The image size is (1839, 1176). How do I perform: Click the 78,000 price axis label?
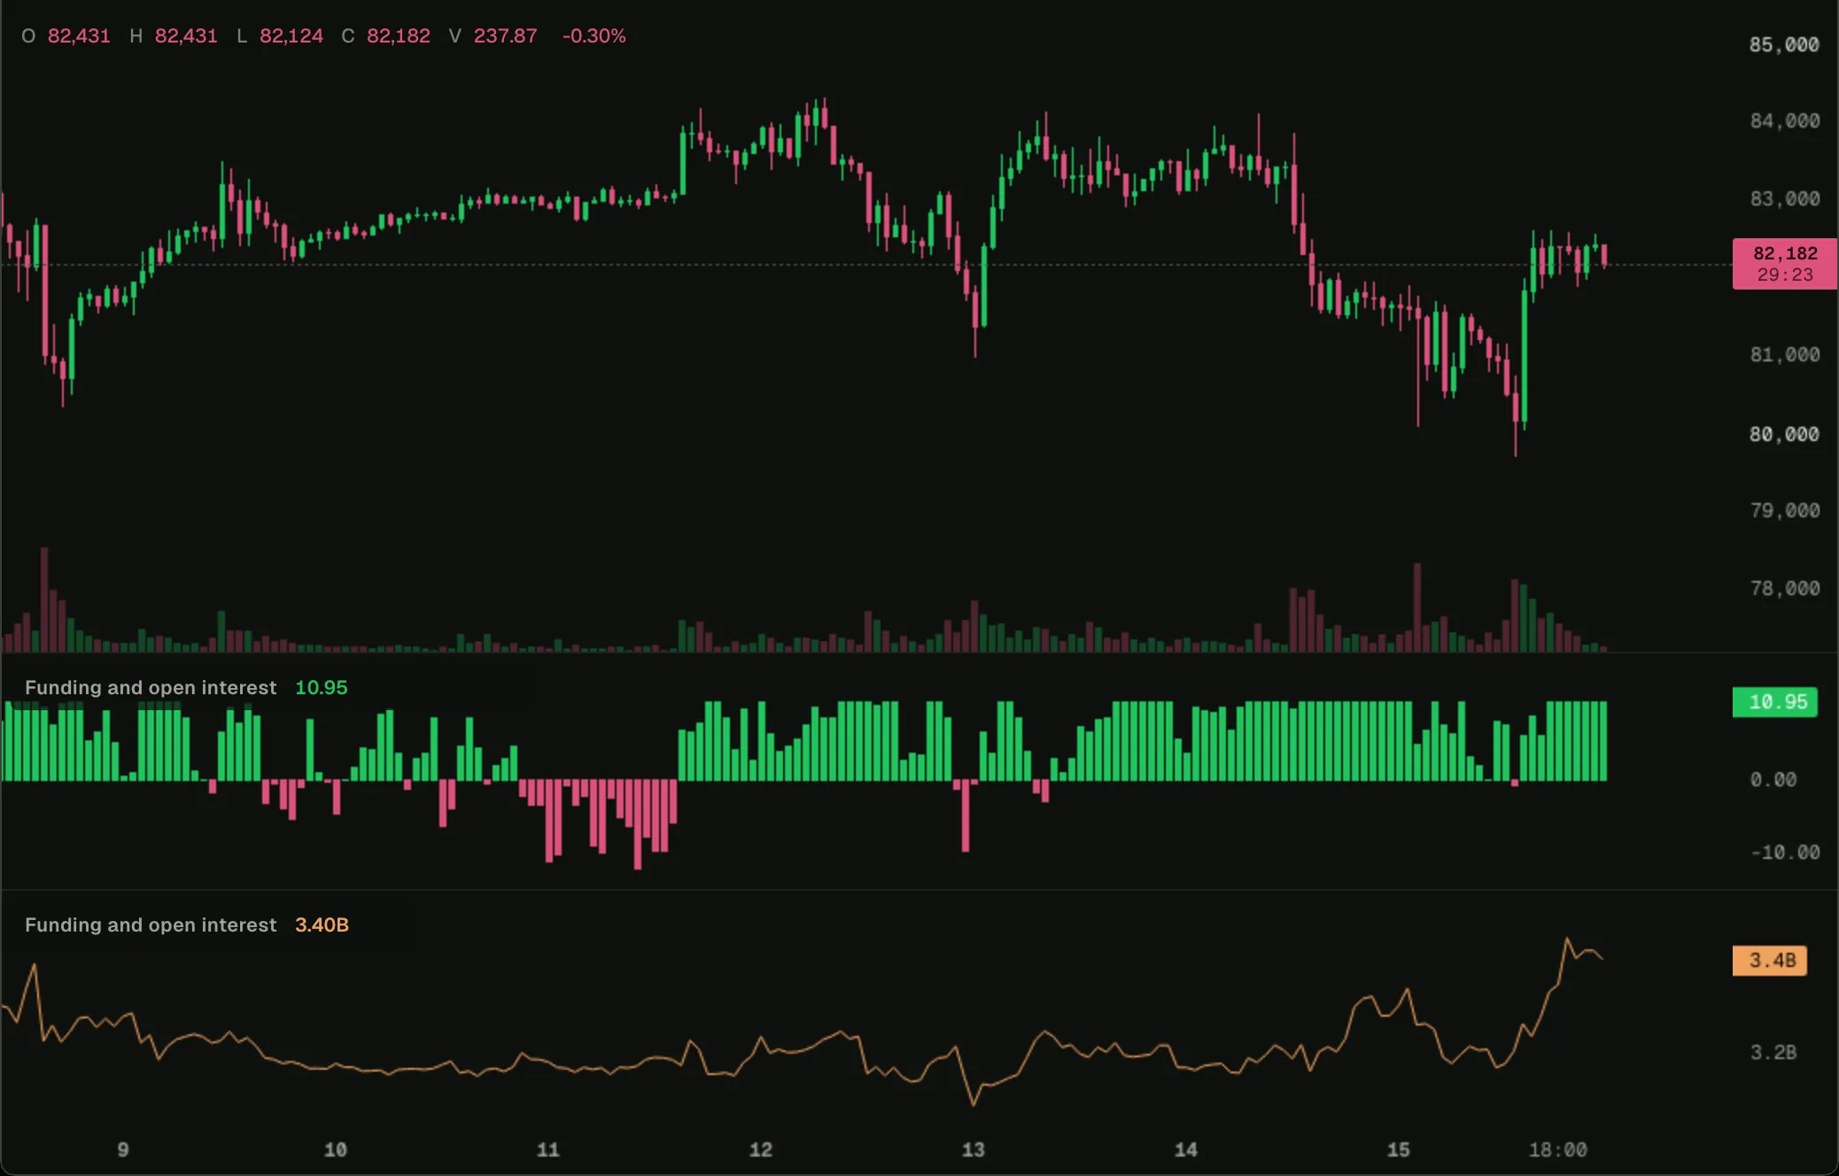(1783, 589)
